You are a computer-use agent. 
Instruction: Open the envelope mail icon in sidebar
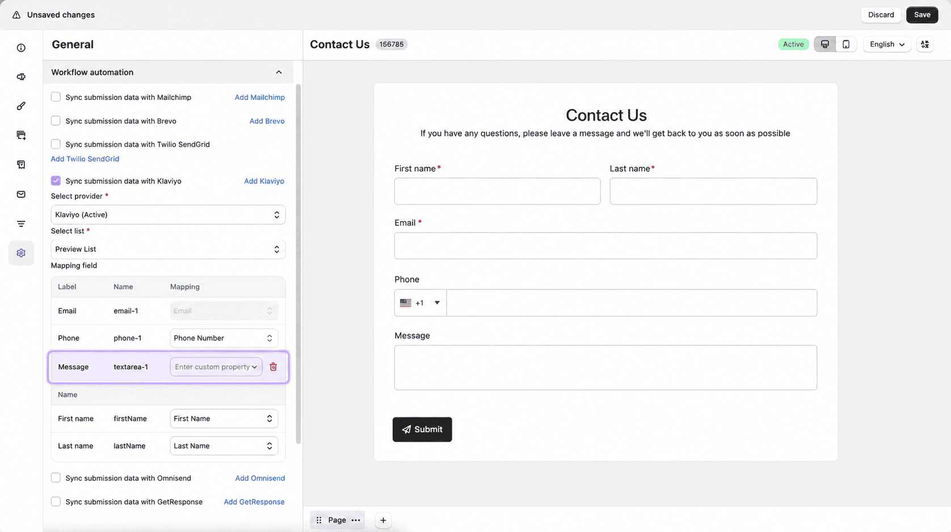[x=21, y=194]
